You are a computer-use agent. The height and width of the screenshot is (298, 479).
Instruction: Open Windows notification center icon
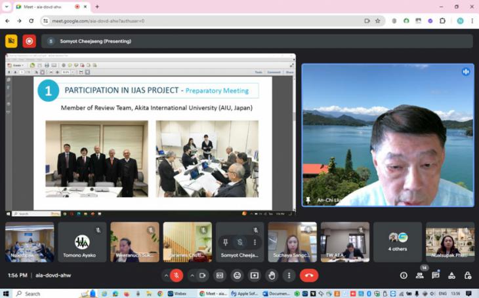coord(469,293)
